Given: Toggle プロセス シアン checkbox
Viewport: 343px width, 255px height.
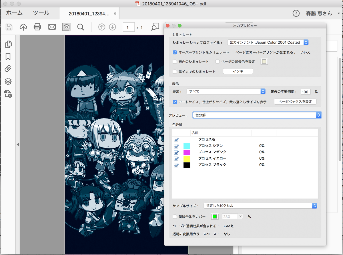Looking at the screenshot, I should pyautogui.click(x=176, y=146).
